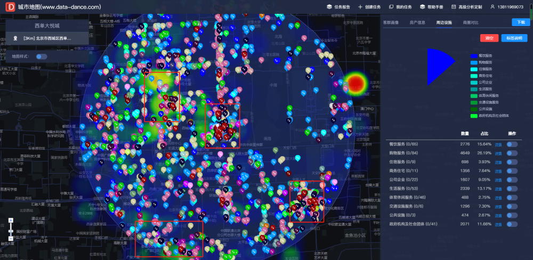Toggle the 地图样式 map style switch

[42, 56]
